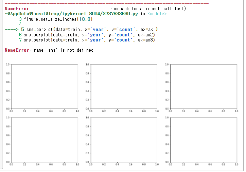Click the 'Traceback (most recent call last)' text
Viewport: 246px width, 172px height.
tap(147, 8)
